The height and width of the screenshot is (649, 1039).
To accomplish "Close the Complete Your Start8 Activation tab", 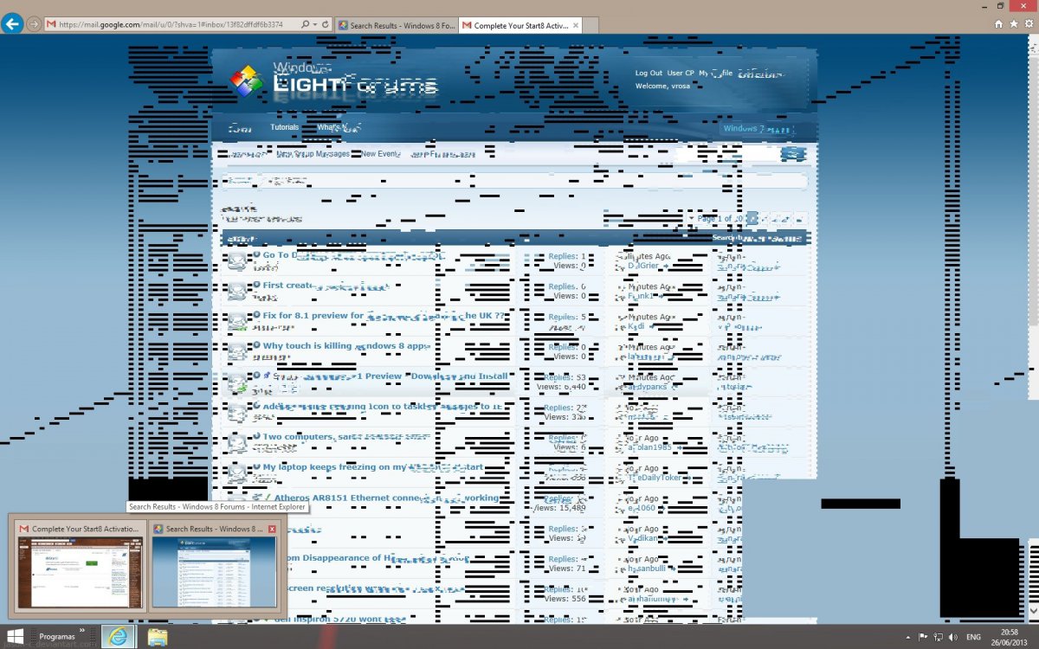I will pos(575,25).
